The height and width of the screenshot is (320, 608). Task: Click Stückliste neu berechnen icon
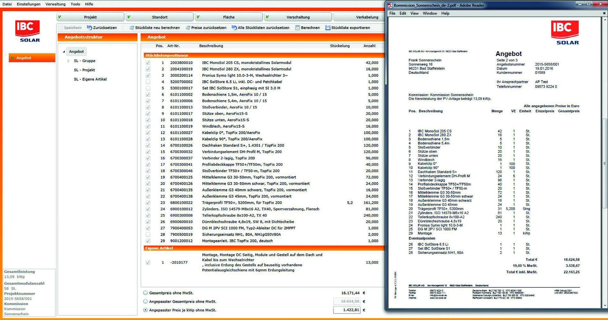131,28
